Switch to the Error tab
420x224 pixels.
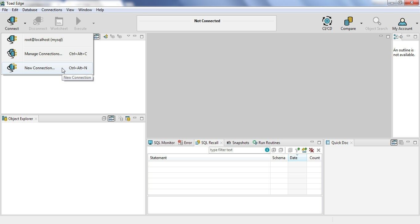185,143
